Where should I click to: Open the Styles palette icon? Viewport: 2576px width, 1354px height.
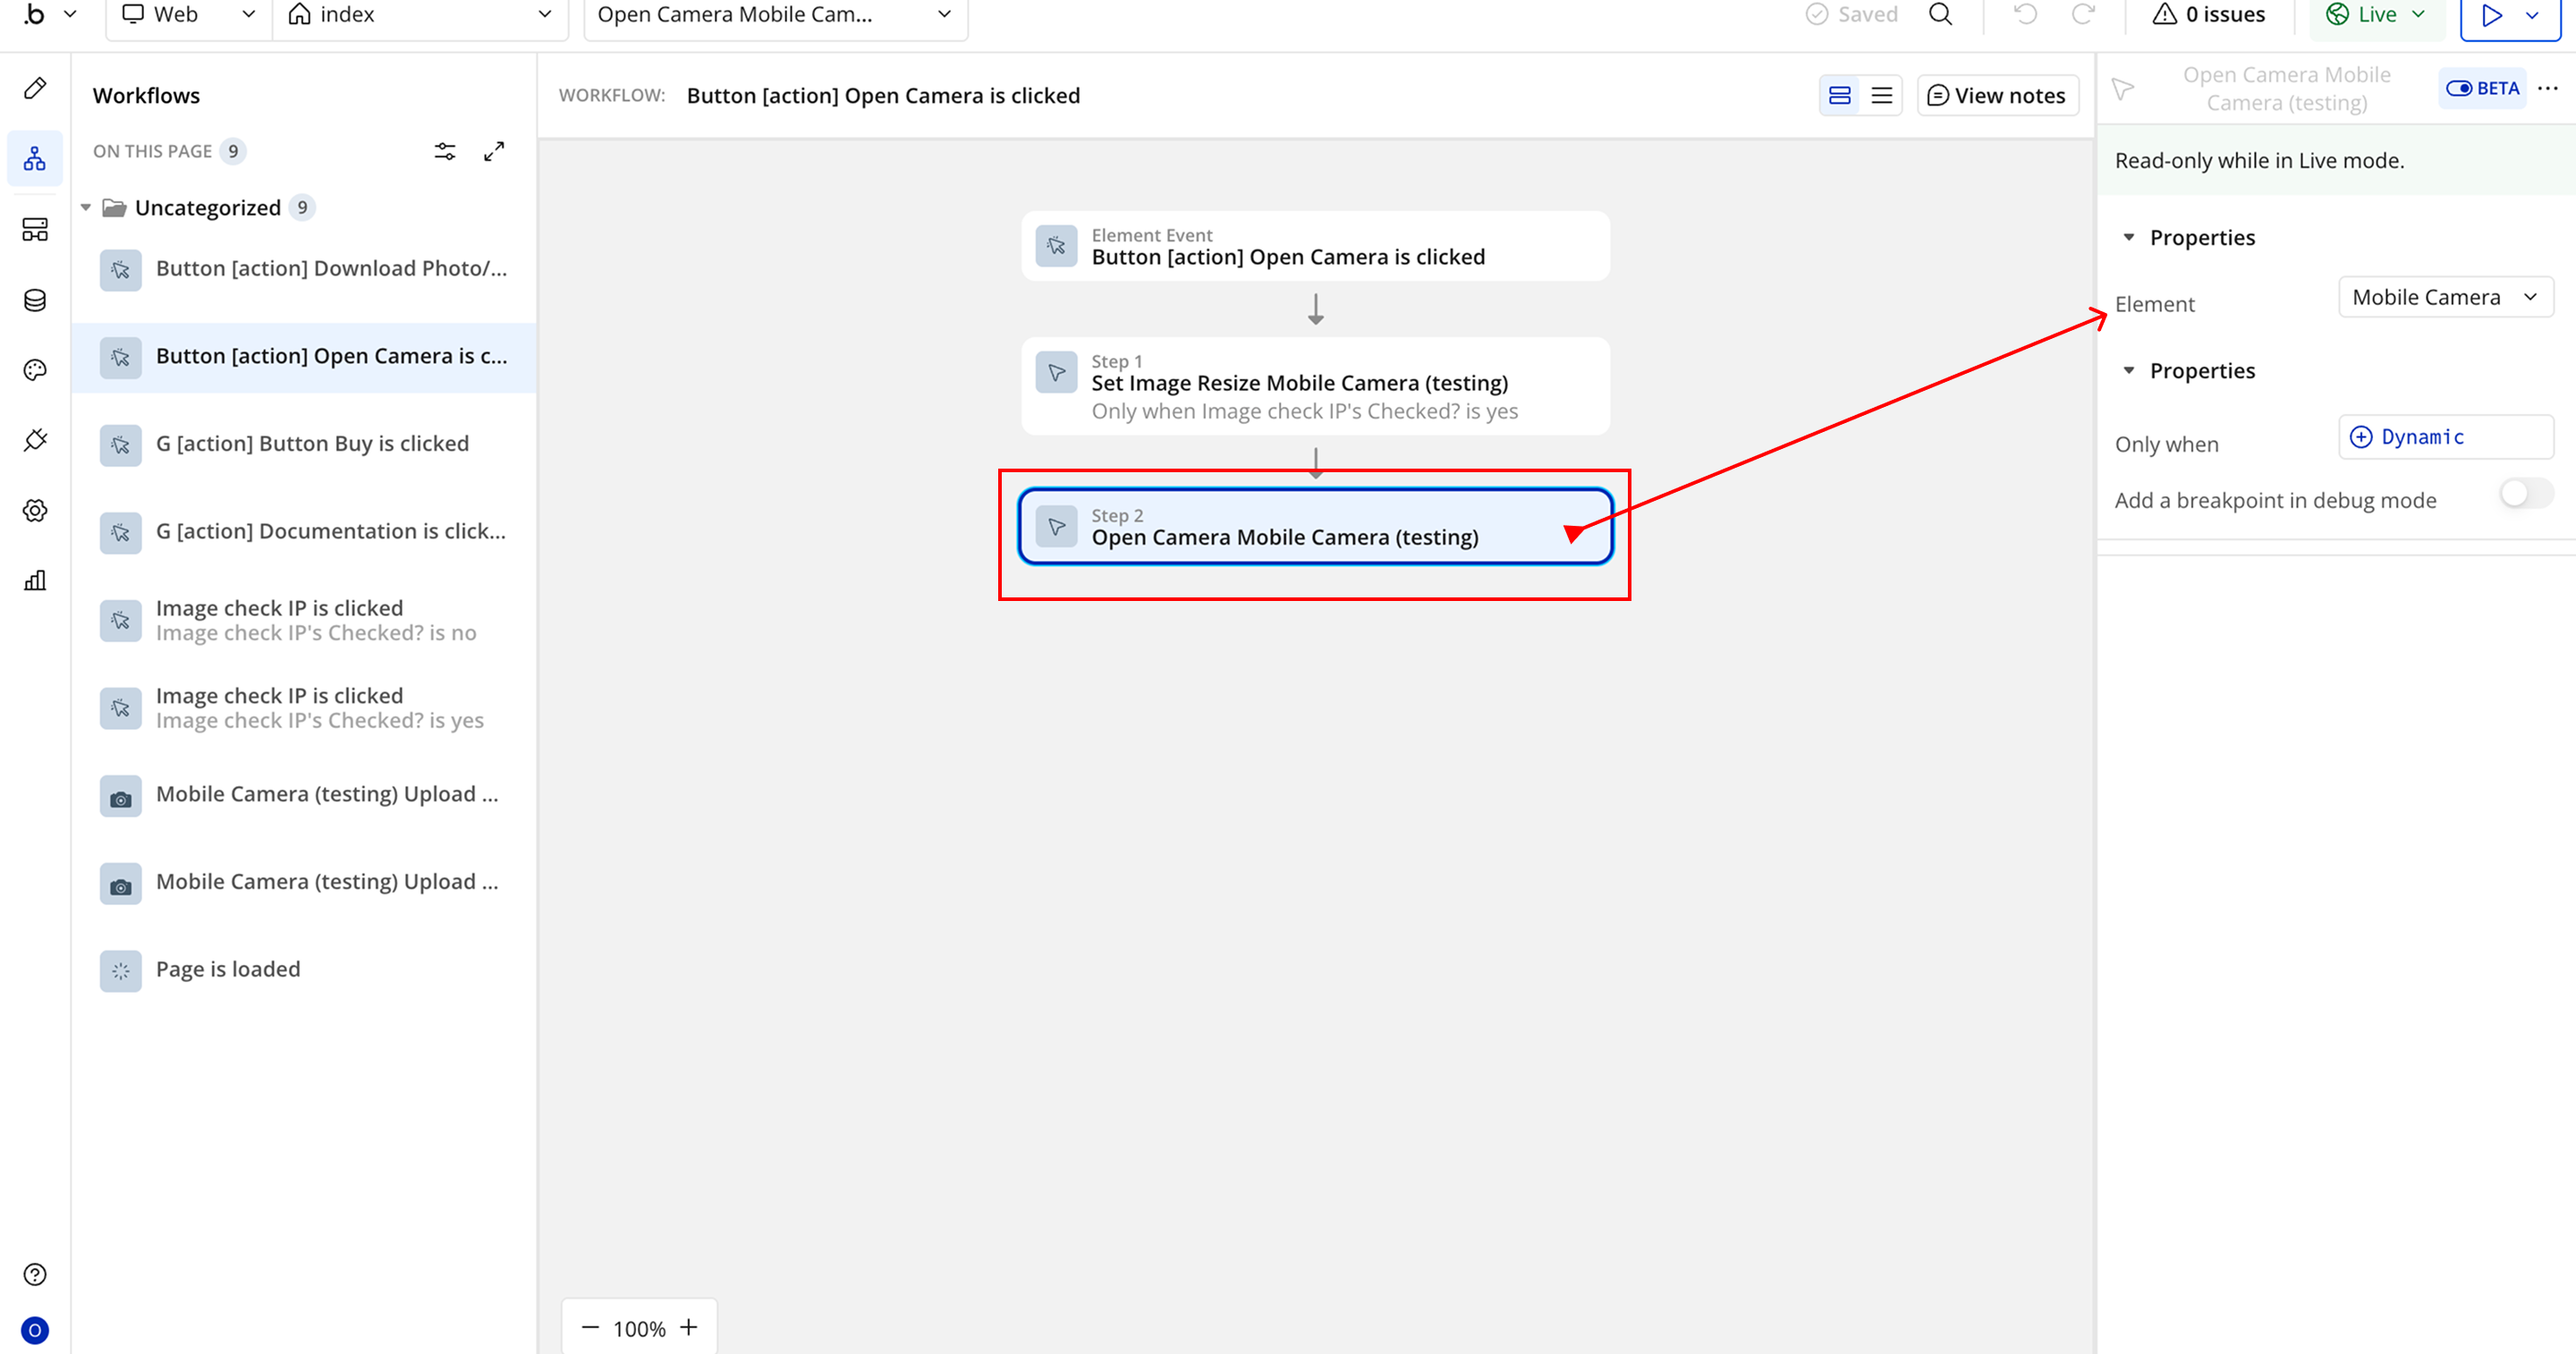(x=35, y=370)
